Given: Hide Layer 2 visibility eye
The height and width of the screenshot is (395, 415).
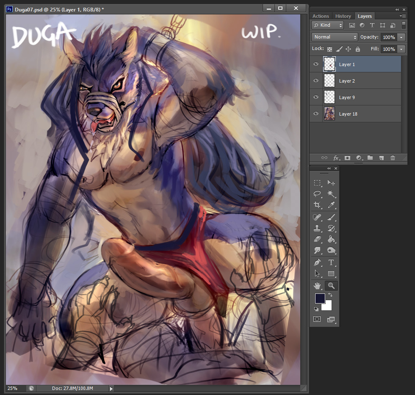Looking at the screenshot, I should [316, 80].
